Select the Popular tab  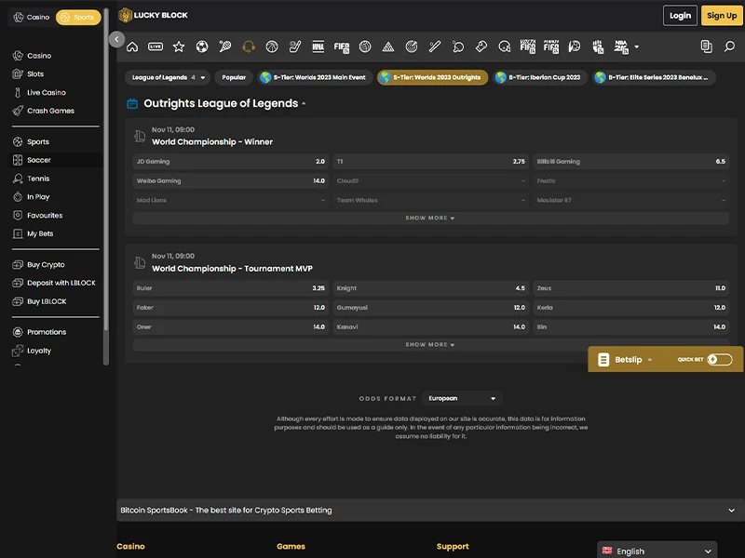coord(234,77)
